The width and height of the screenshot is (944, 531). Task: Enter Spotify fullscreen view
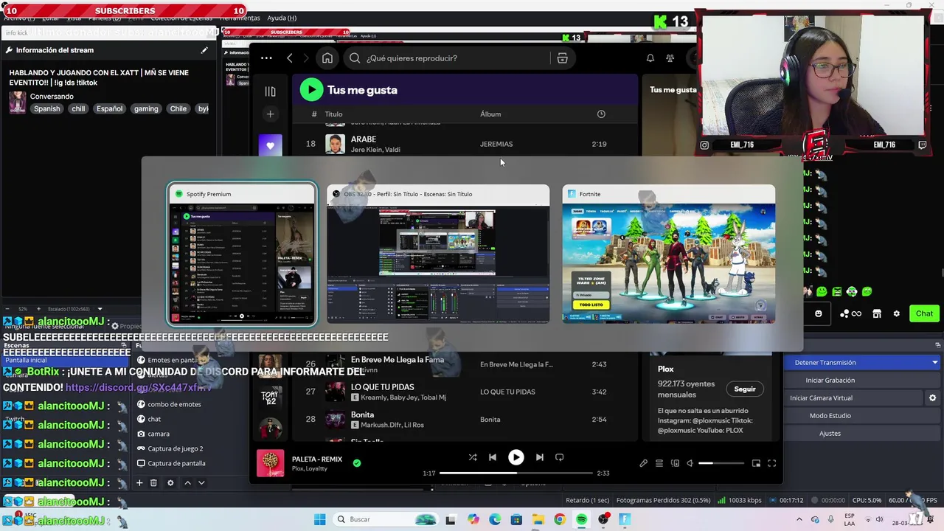[x=771, y=463]
